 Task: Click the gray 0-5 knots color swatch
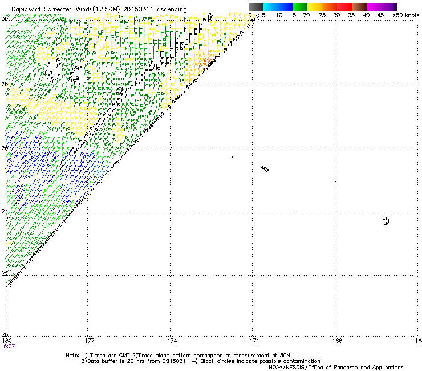(x=255, y=7)
